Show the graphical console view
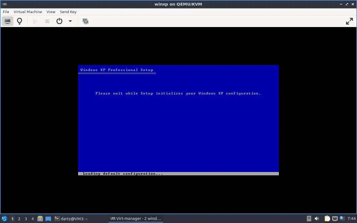The image size is (357, 223). coord(8,21)
